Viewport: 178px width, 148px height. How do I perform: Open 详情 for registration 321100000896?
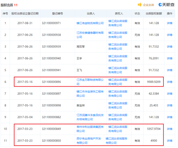click(170, 82)
